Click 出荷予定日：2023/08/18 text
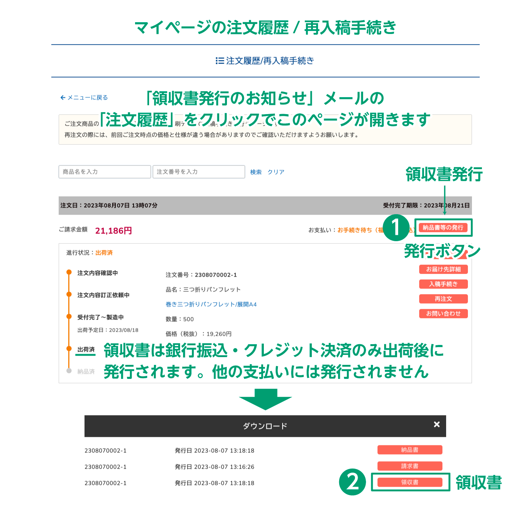The image size is (531, 517). point(108,330)
